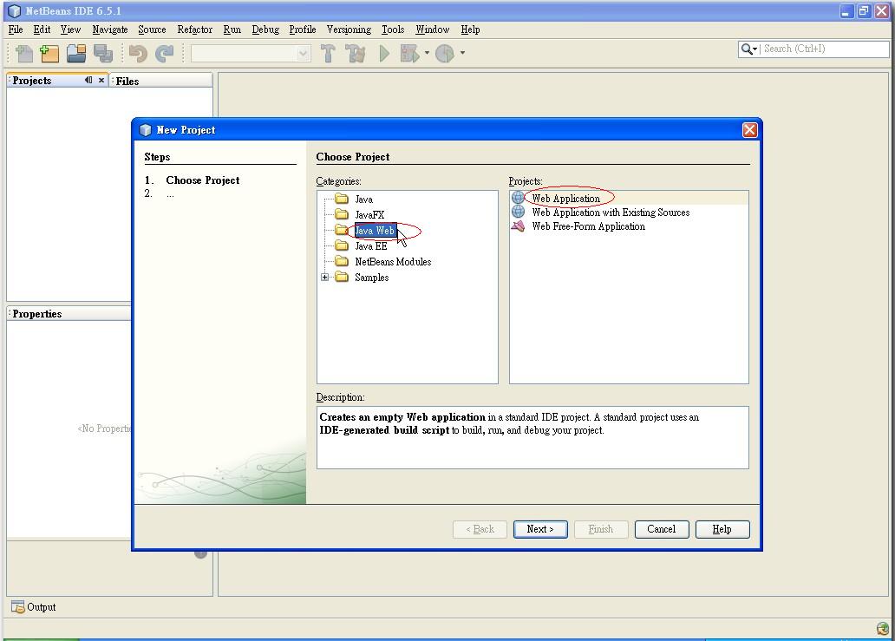Click the Output window icon

point(18,607)
